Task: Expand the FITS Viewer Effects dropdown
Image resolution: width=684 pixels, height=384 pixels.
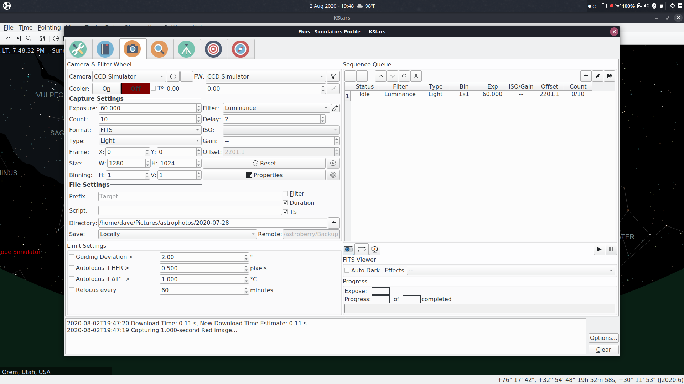Action: [x=511, y=271]
